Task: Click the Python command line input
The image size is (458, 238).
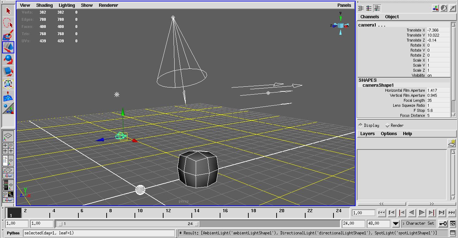Action: point(100,233)
